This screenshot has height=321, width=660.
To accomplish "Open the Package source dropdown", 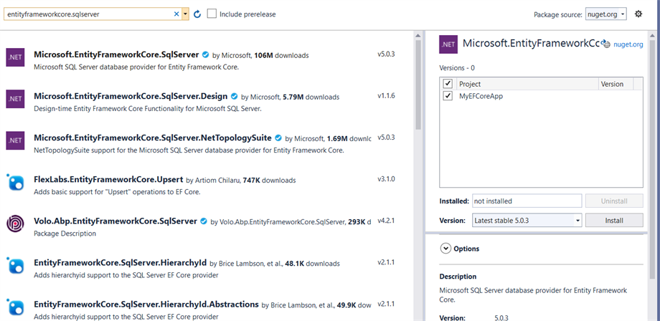I will click(605, 14).
